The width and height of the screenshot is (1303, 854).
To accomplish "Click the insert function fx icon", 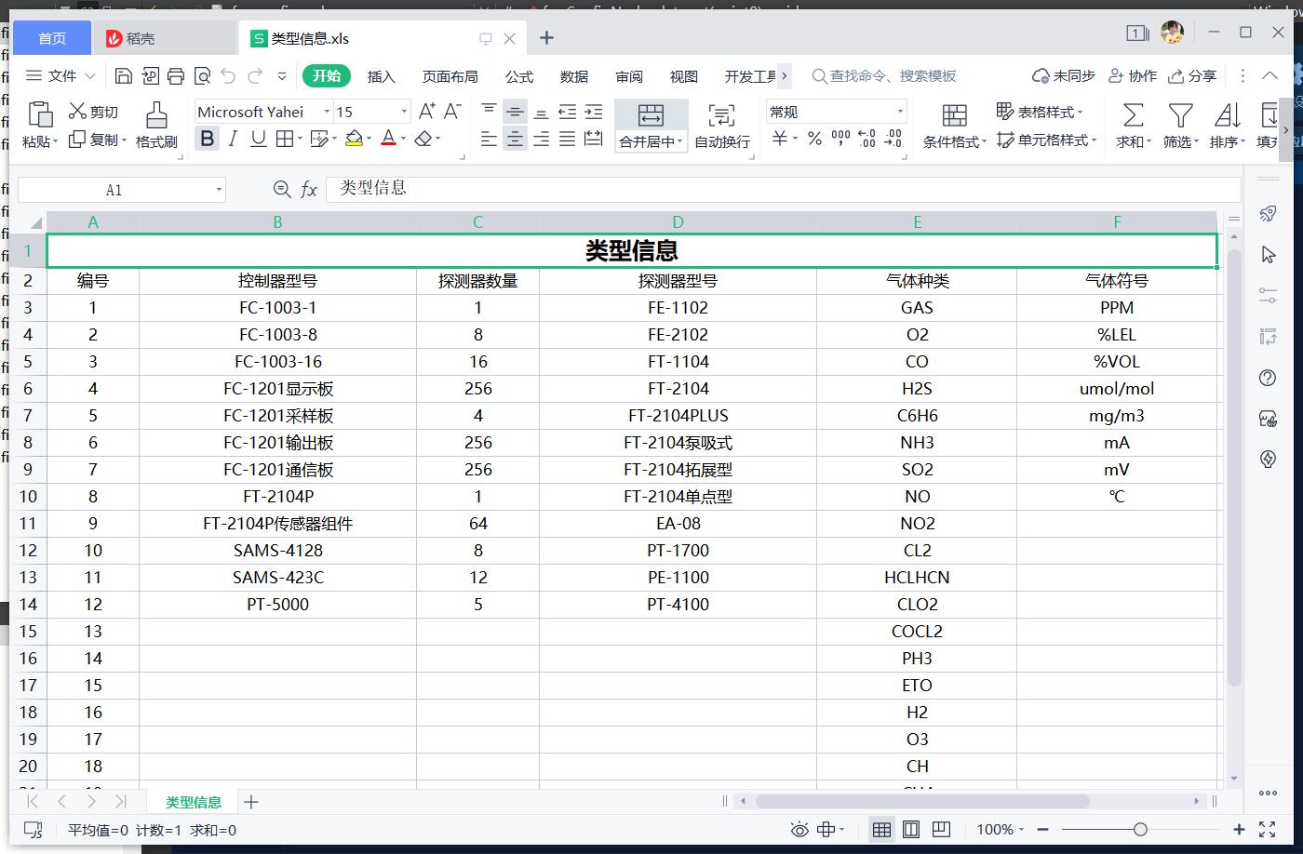I will pos(309,190).
